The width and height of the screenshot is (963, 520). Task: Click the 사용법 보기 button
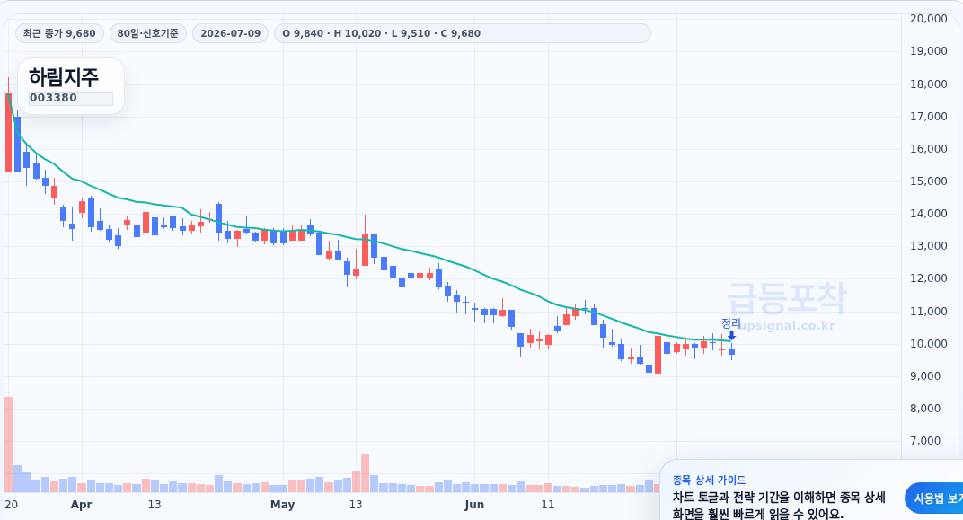pyautogui.click(x=935, y=498)
